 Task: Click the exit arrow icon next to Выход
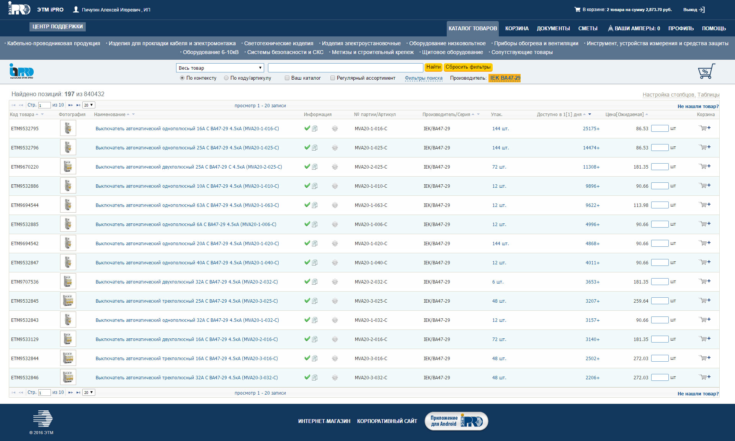(x=702, y=10)
